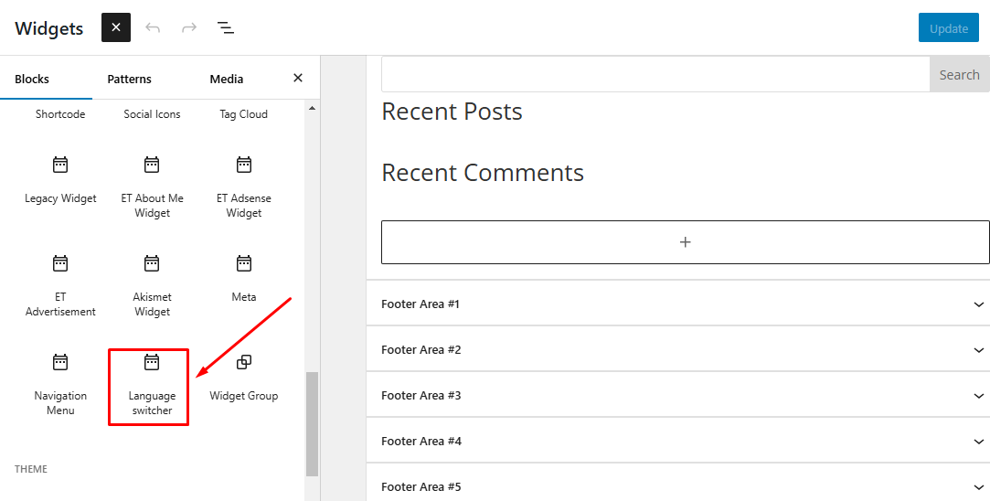Insert the ET Adsense Widget block
Image resolution: width=990 pixels, height=501 pixels.
point(244,187)
